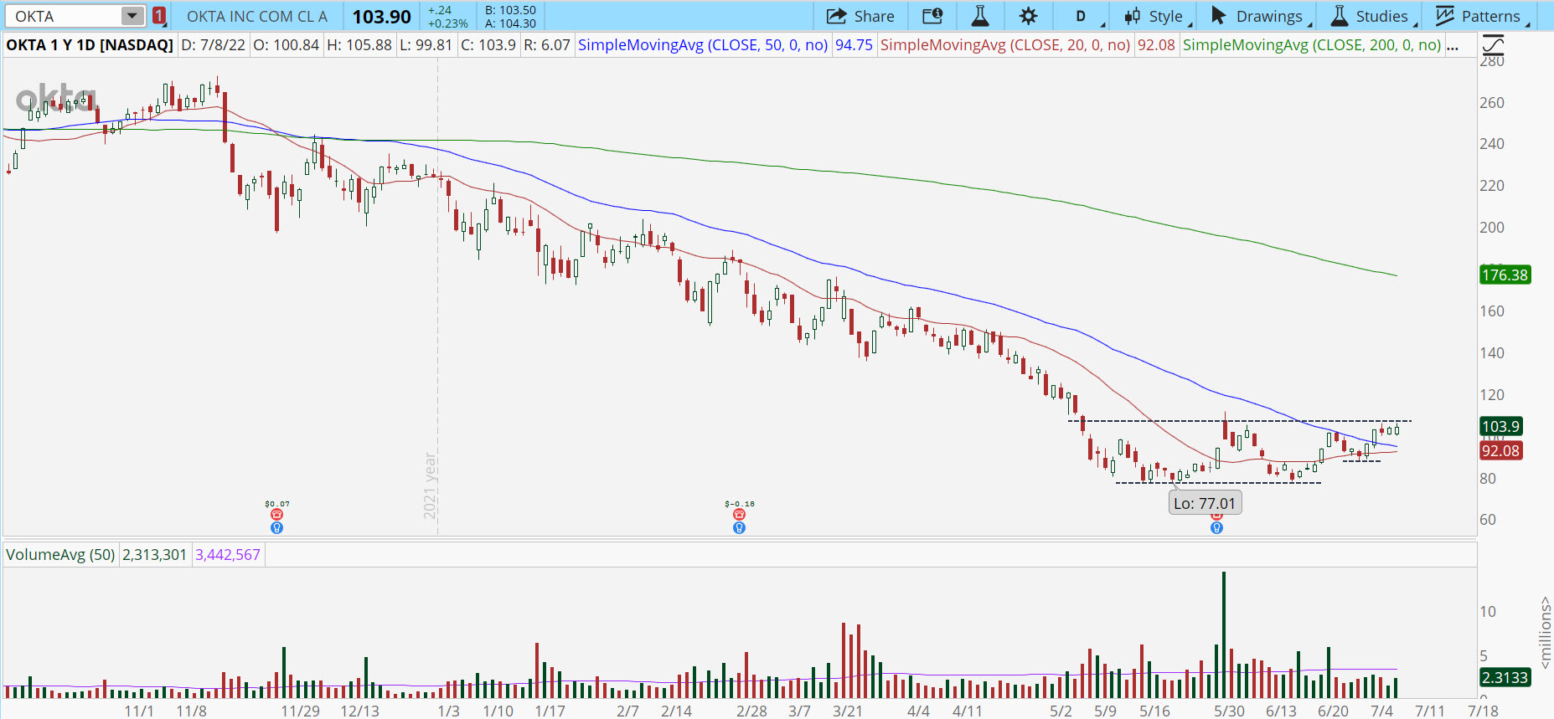This screenshot has height=719, width=1554.
Task: Open the quick quote info icon
Action: point(932,16)
